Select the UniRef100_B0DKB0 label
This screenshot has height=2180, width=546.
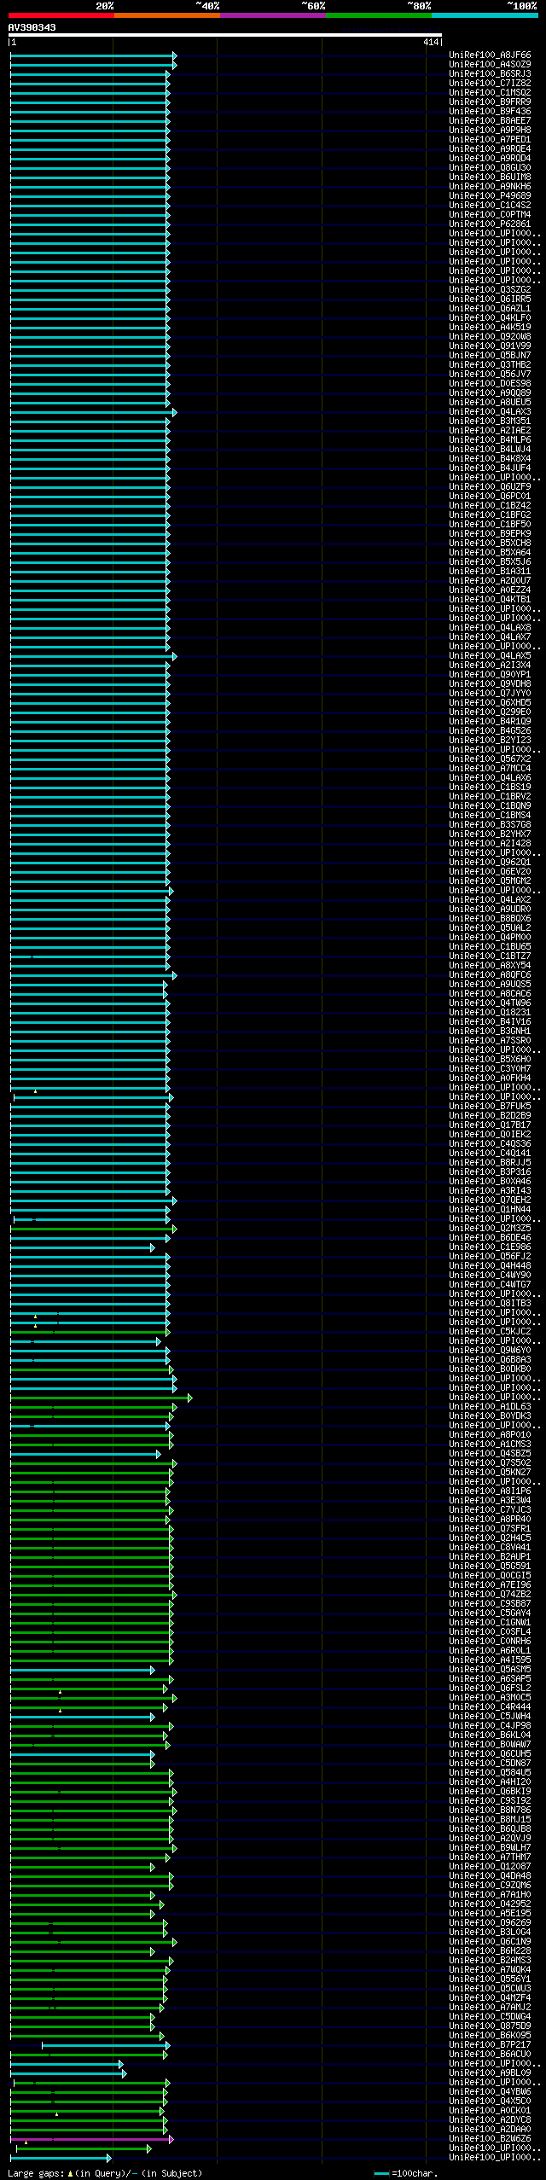pyautogui.click(x=490, y=1369)
